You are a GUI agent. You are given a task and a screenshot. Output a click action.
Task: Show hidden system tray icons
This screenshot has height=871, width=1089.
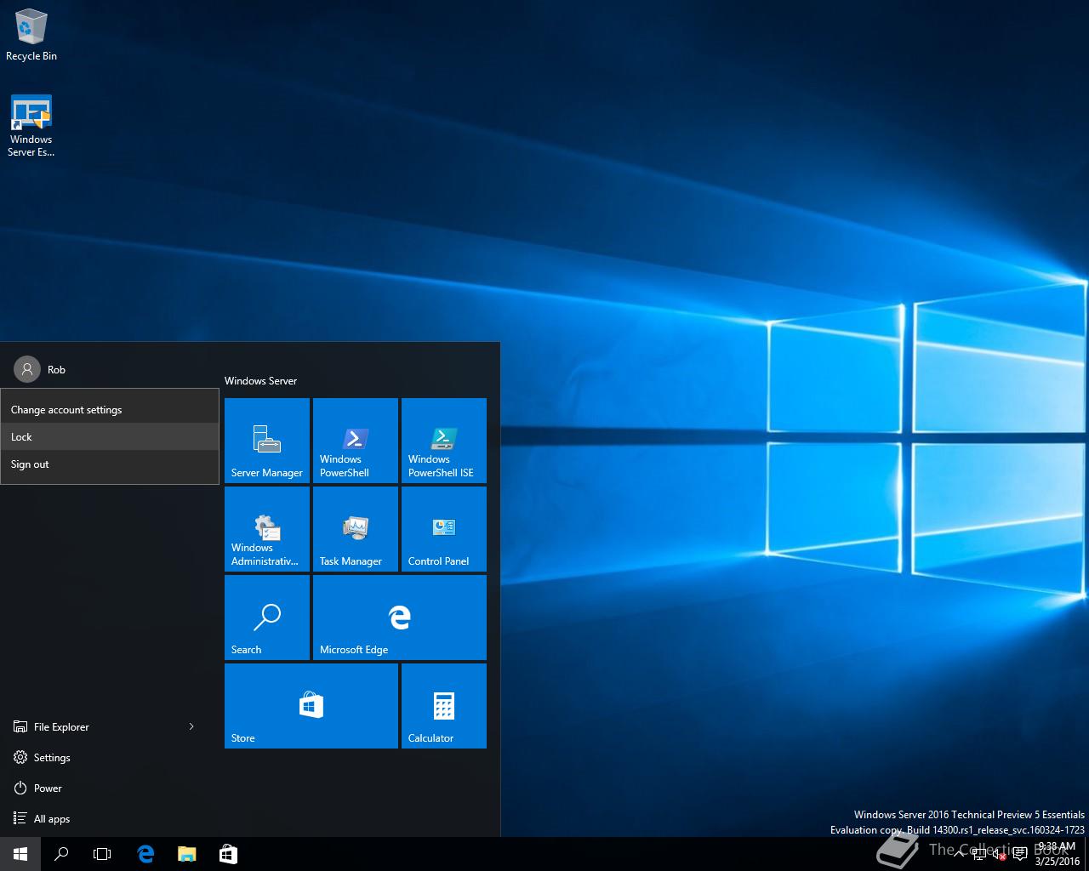[x=959, y=854]
